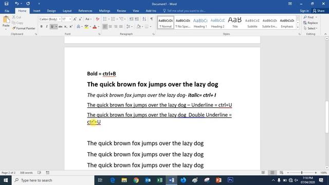
Task: Open Task View on taskbar
Action: (x=100, y=180)
